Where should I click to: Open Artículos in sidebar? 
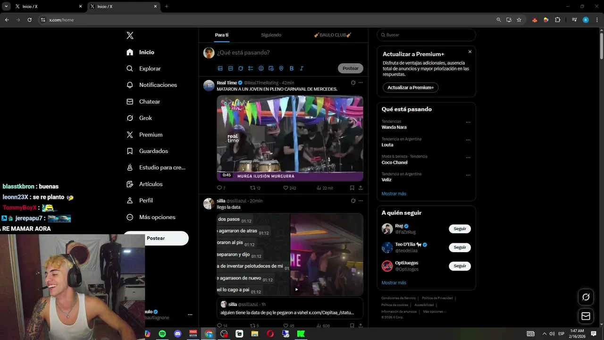[x=144, y=184]
